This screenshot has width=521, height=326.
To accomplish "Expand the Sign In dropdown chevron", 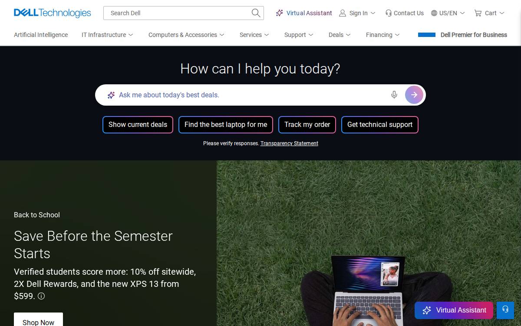I will point(373,13).
